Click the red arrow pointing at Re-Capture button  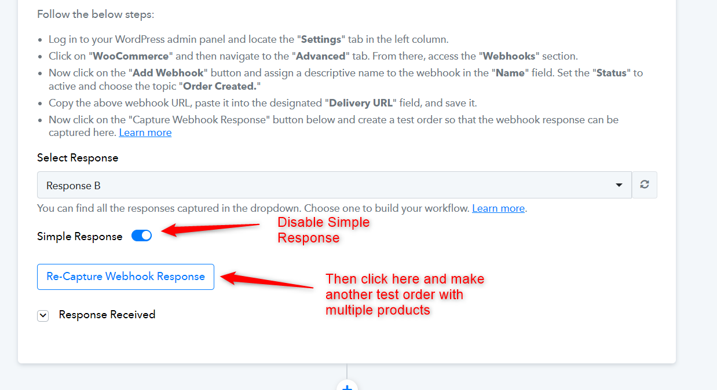pyautogui.click(x=268, y=279)
